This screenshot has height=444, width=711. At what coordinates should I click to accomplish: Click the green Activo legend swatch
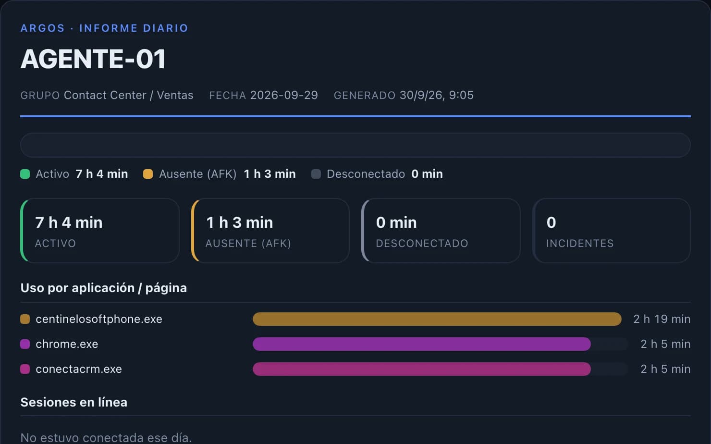click(x=25, y=174)
